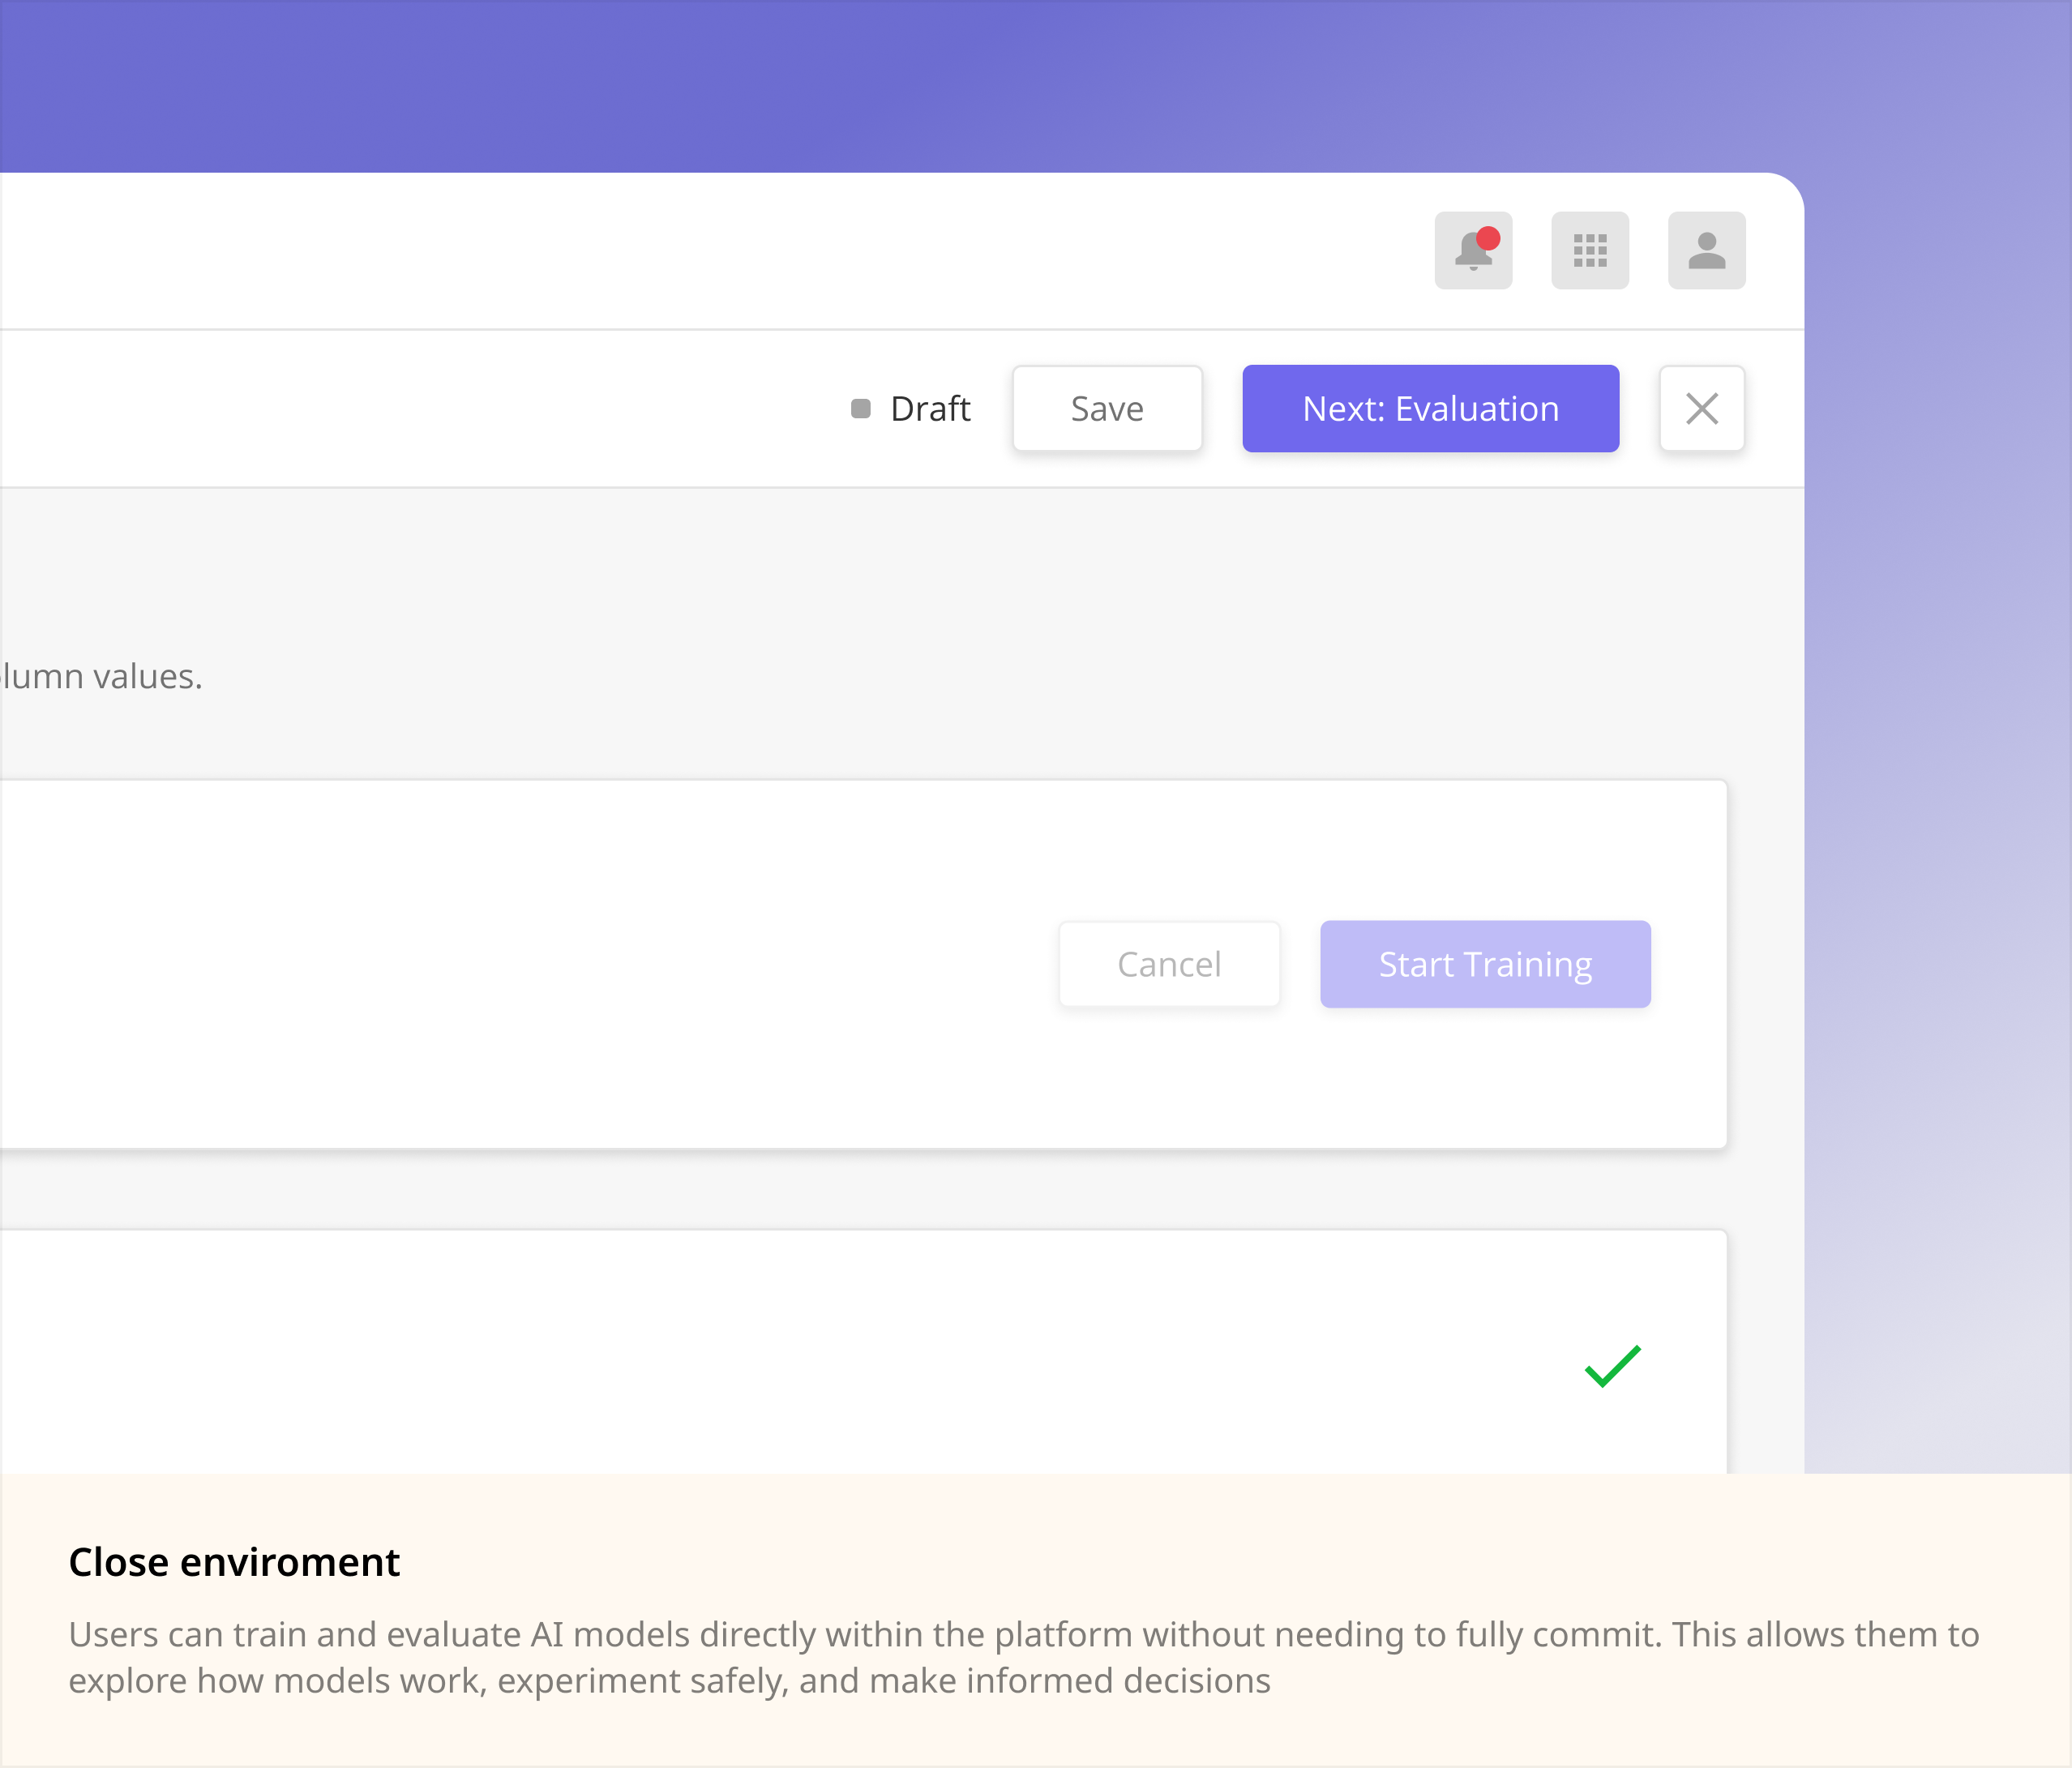The width and height of the screenshot is (2072, 1768).
Task: Proceed with Next: Evaluation button
Action: click(x=1431, y=408)
